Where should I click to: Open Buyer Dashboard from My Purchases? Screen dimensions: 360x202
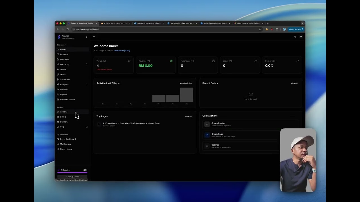(72, 139)
